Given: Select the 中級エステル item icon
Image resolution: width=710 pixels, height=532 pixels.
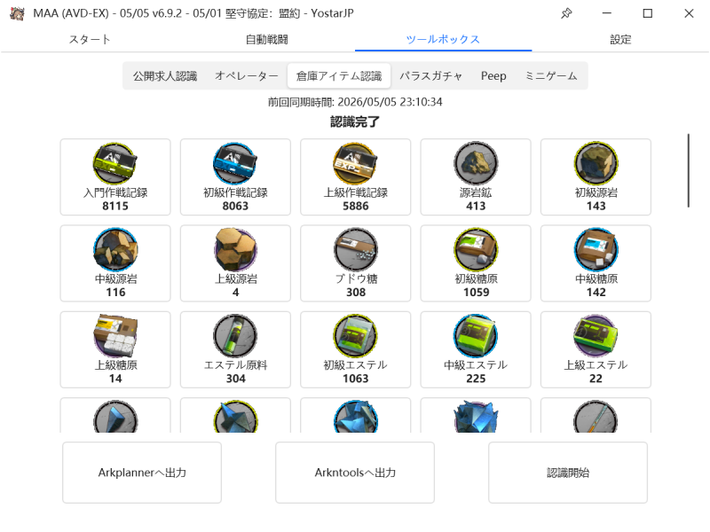Looking at the screenshot, I should pos(476,336).
